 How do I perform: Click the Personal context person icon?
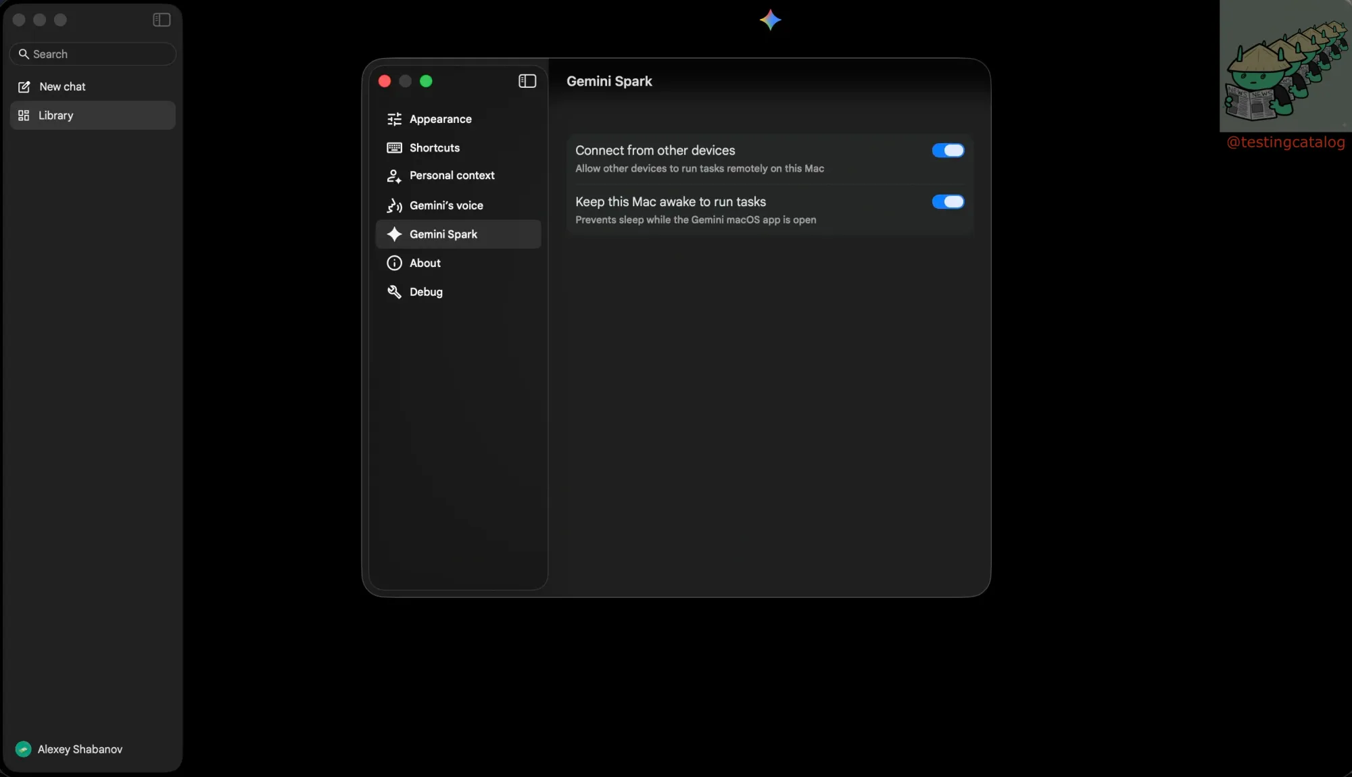tap(394, 176)
